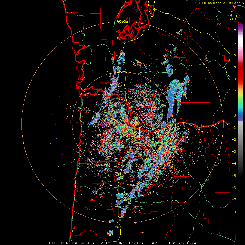This screenshot has height=245, width=245.
Task: Click the 6 value on color scale
Action: click(235, 43)
